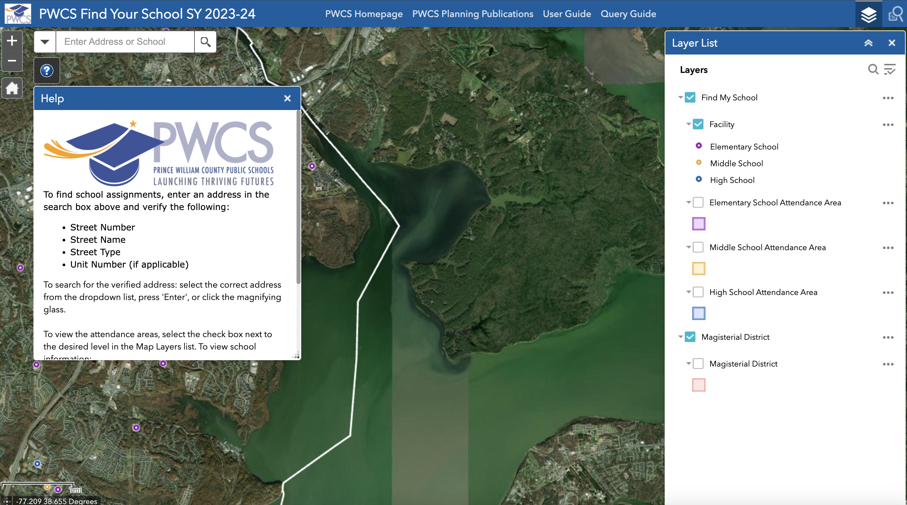Screen dimensions: 907x505
Task: Click the search magnifying glass button
Action: [x=205, y=41]
